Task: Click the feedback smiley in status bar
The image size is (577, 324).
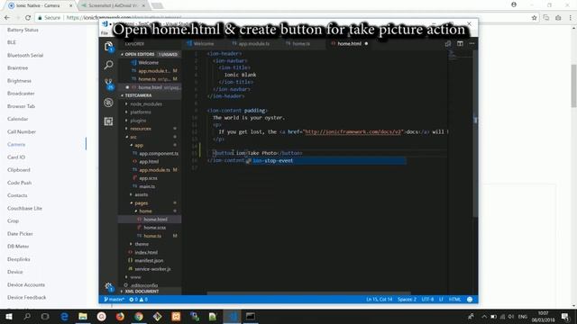Action: tap(470, 300)
